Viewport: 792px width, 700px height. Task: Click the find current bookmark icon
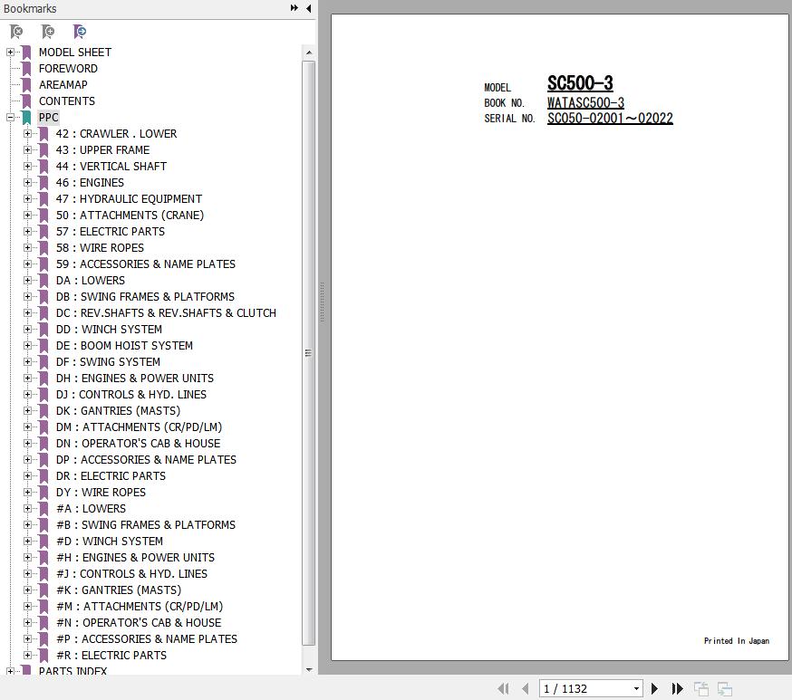80,32
